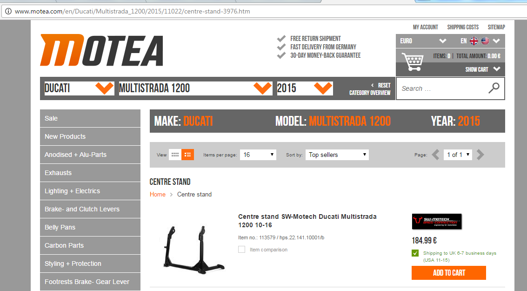Open the My Account link
This screenshot has width=527, height=291.
tap(425, 27)
